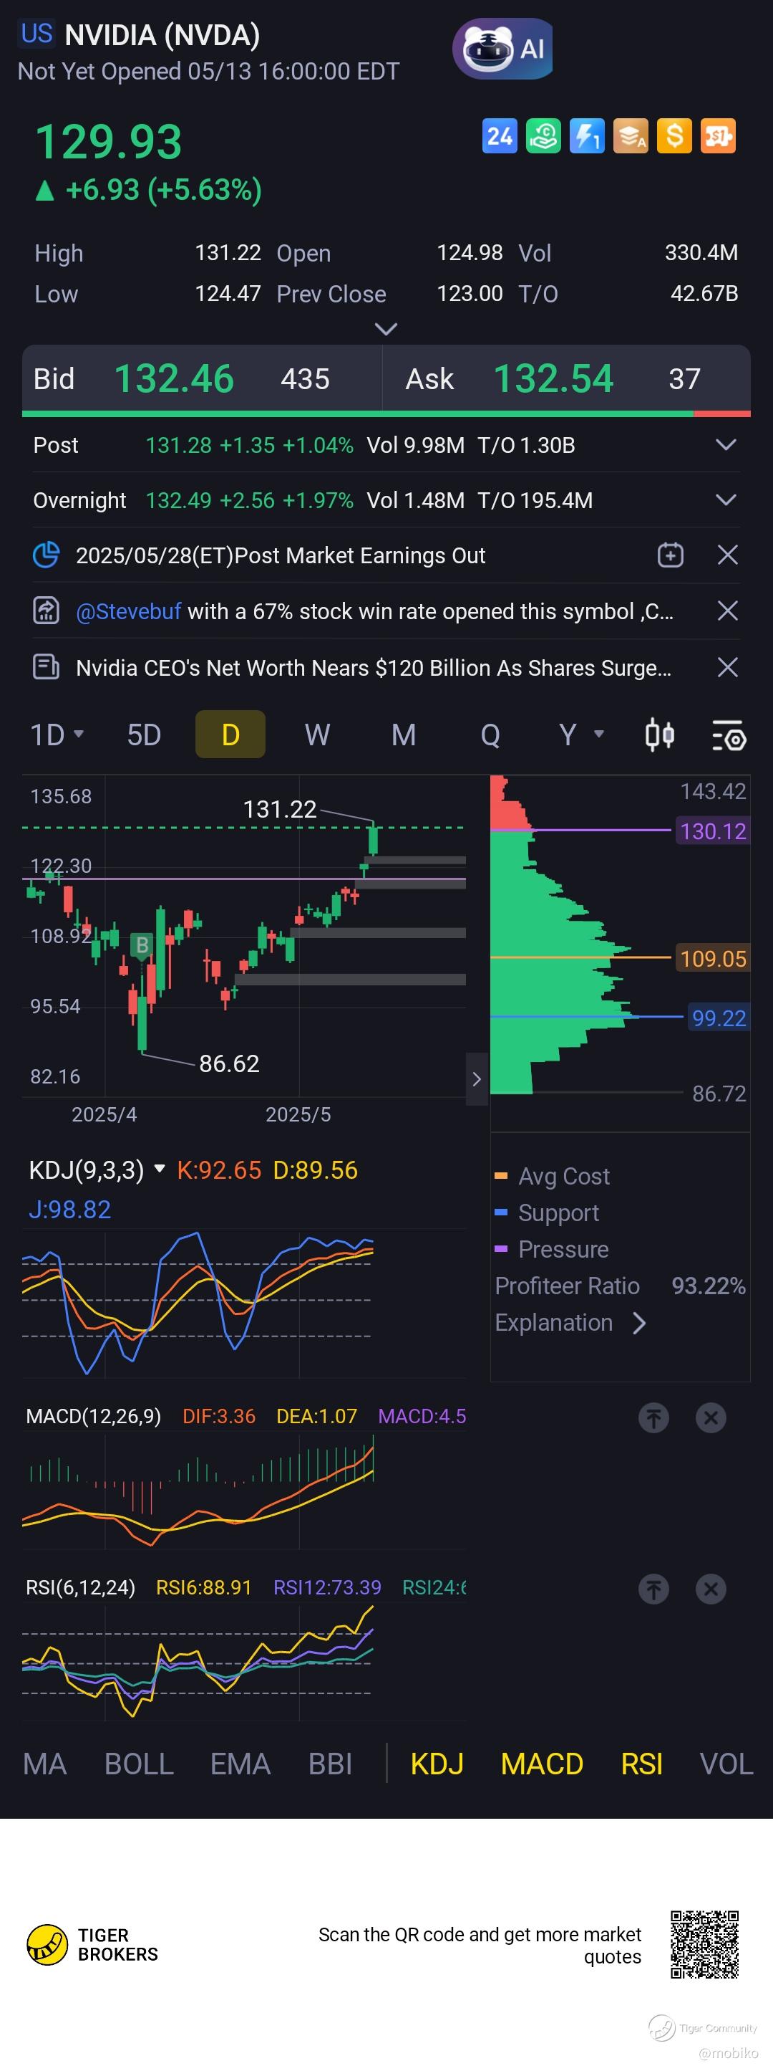Select the D daily chart tab
Image resolution: width=773 pixels, height=2071 pixels.
tap(230, 734)
